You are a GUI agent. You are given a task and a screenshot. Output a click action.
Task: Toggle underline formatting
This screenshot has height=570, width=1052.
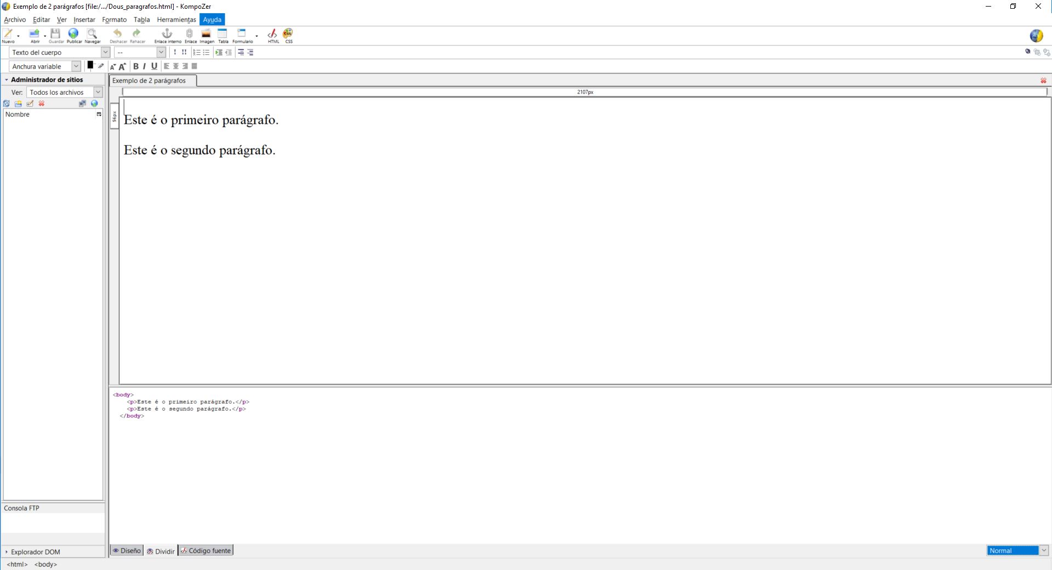[154, 66]
